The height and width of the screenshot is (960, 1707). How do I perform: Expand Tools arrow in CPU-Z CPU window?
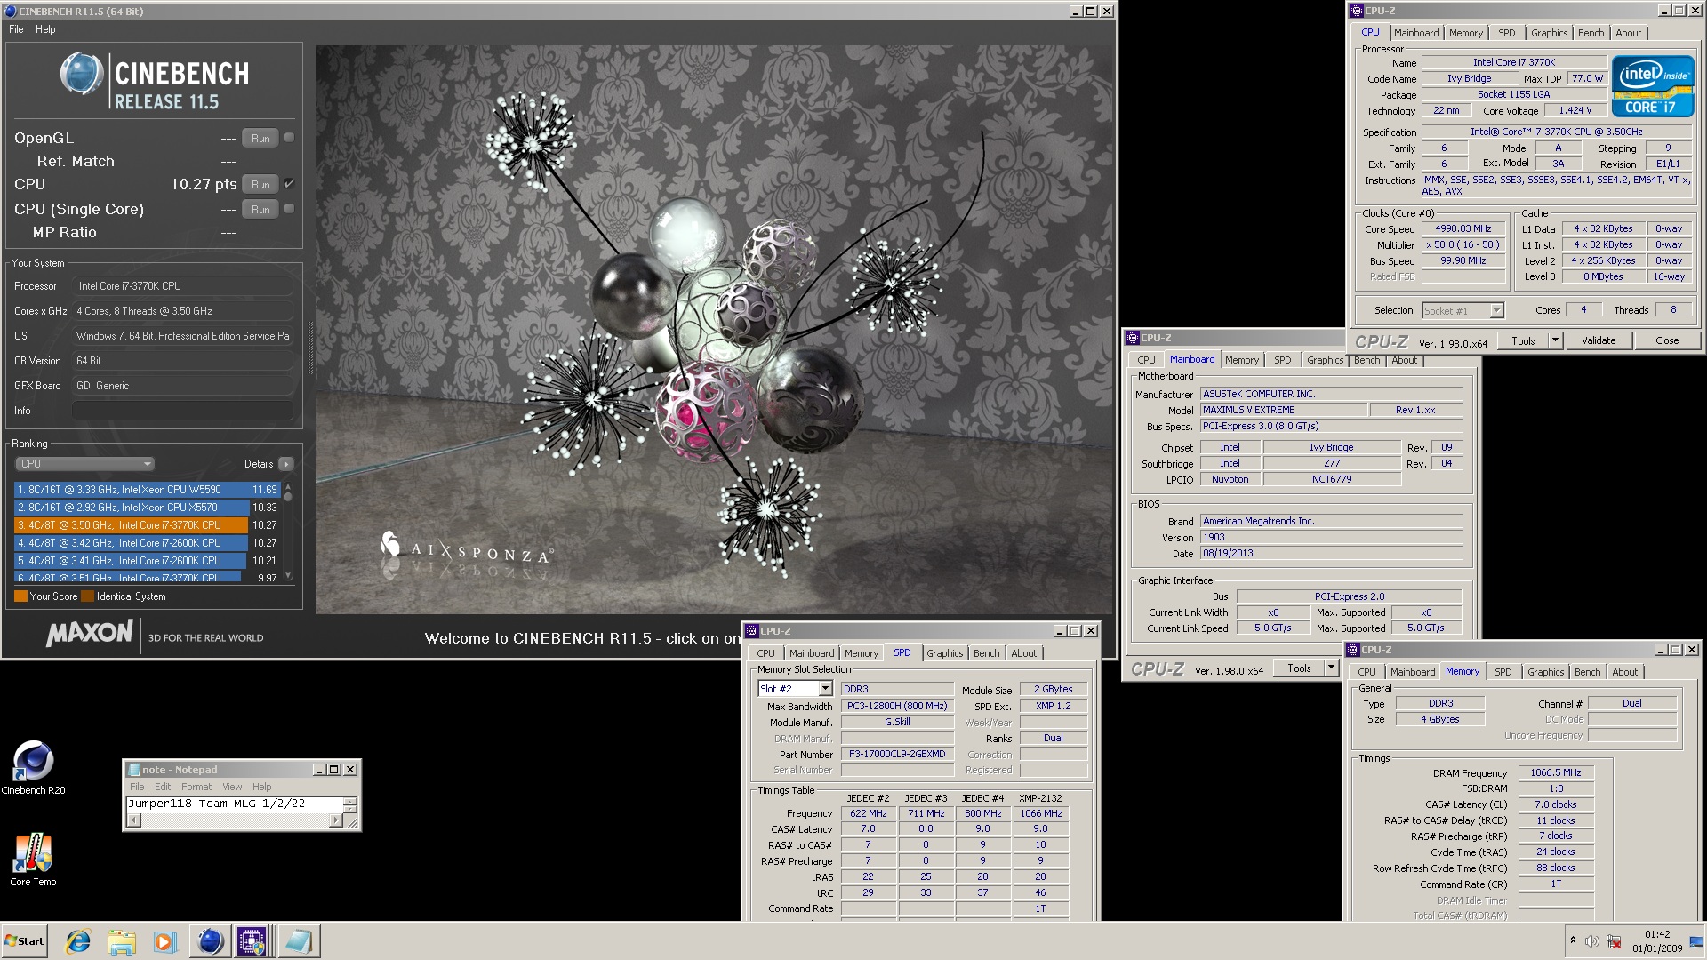point(1555,340)
